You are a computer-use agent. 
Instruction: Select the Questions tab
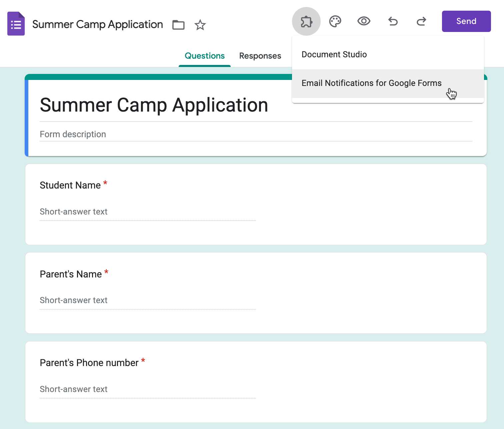pos(205,56)
